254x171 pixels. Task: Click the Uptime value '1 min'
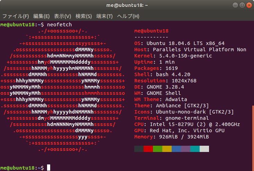pyautogui.click(x=167, y=62)
